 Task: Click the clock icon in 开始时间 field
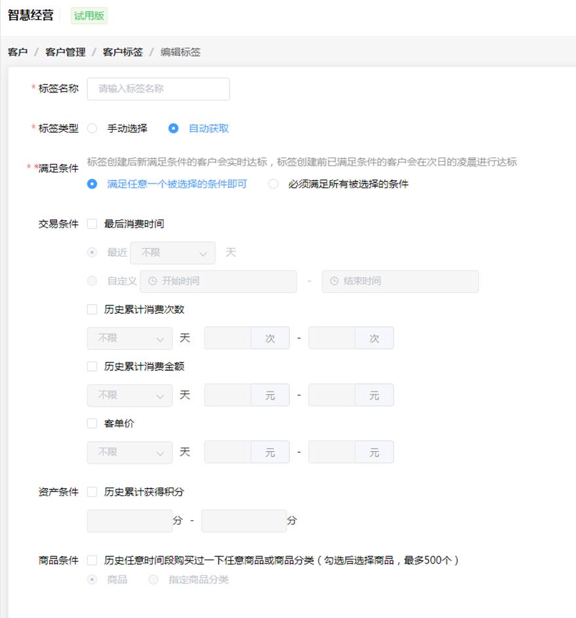coord(152,281)
